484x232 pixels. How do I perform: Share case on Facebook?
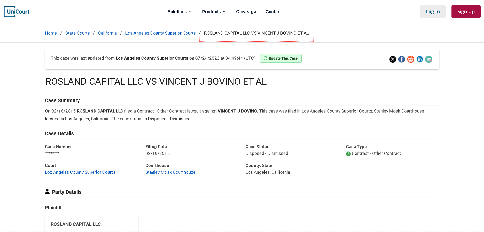click(x=402, y=59)
